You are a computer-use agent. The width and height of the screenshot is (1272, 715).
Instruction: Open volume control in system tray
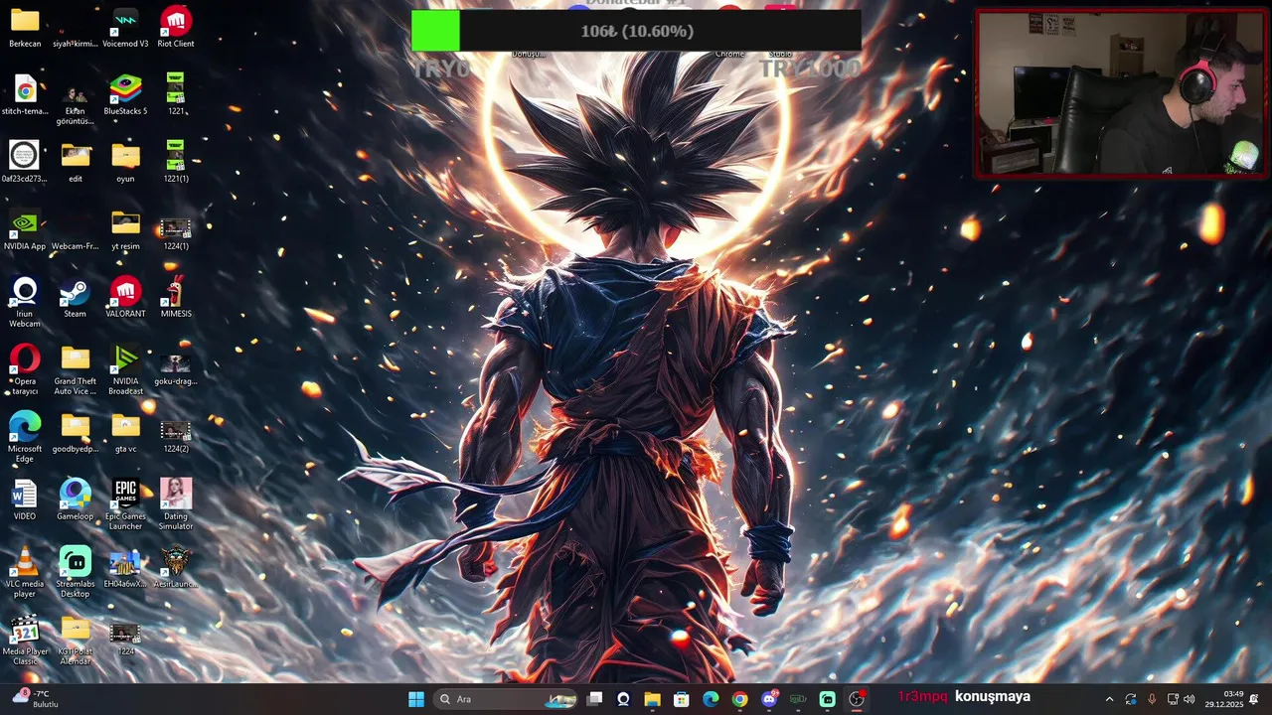1190,699
